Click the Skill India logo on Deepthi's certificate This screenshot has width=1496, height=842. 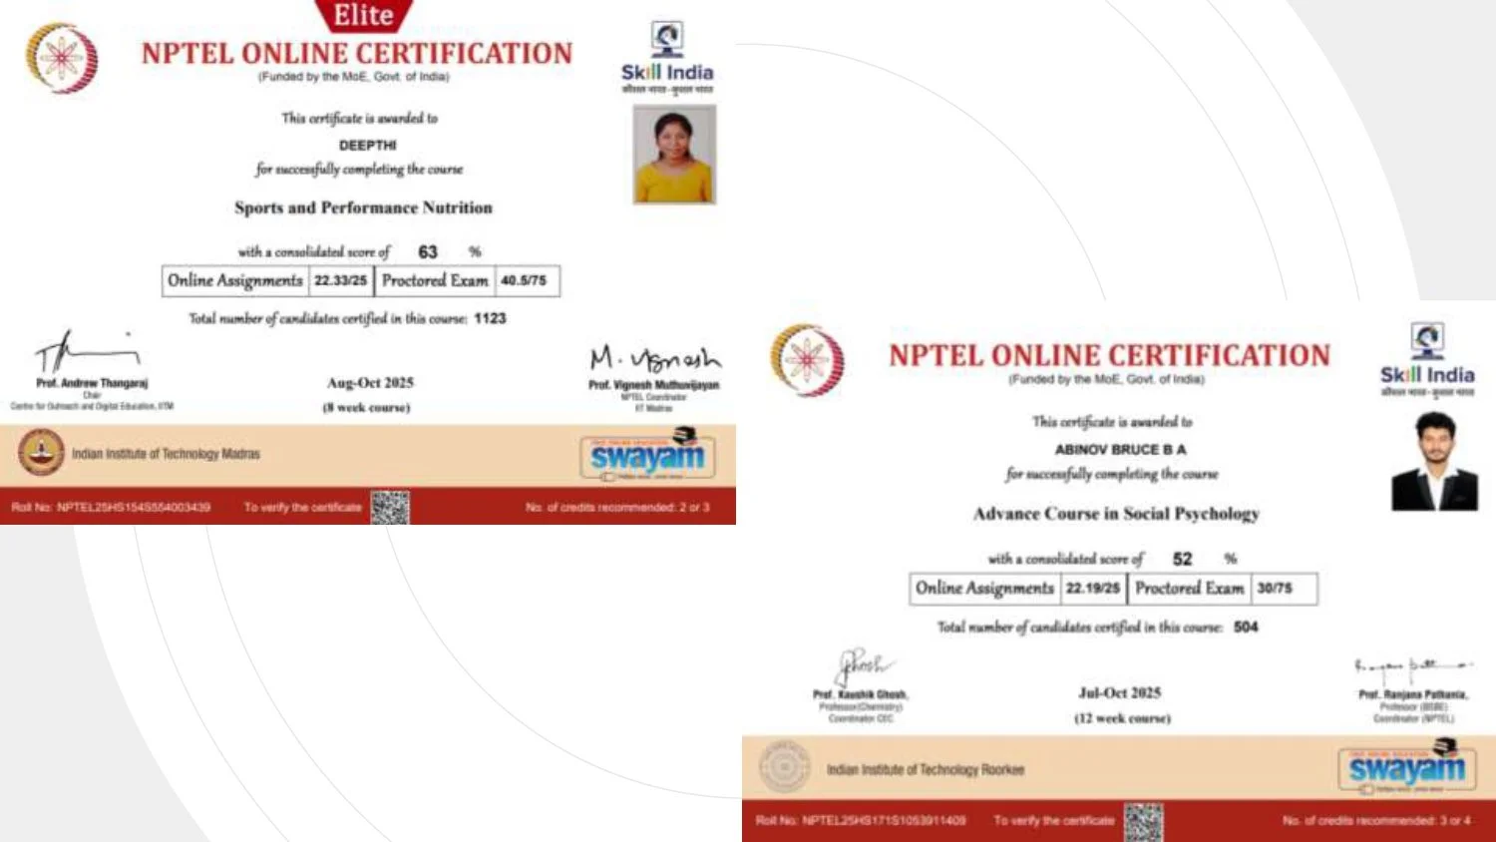click(x=667, y=58)
